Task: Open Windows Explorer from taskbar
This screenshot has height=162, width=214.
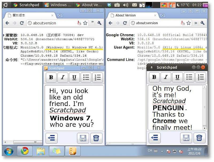Action: click(x=41, y=151)
